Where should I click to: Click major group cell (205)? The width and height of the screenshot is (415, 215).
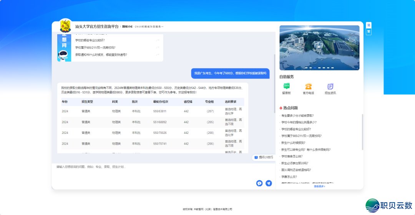(210, 122)
